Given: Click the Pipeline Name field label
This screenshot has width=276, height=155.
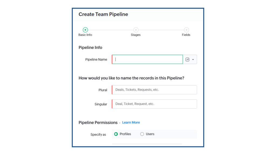Looking at the screenshot, I should tap(96, 59).
